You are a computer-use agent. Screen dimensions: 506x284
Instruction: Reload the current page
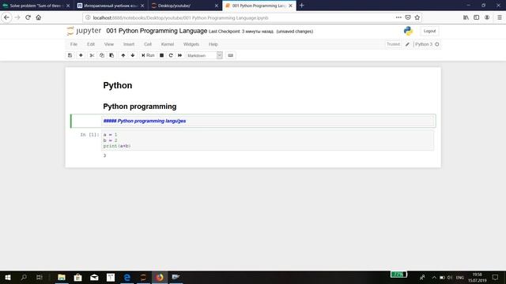coord(28,17)
